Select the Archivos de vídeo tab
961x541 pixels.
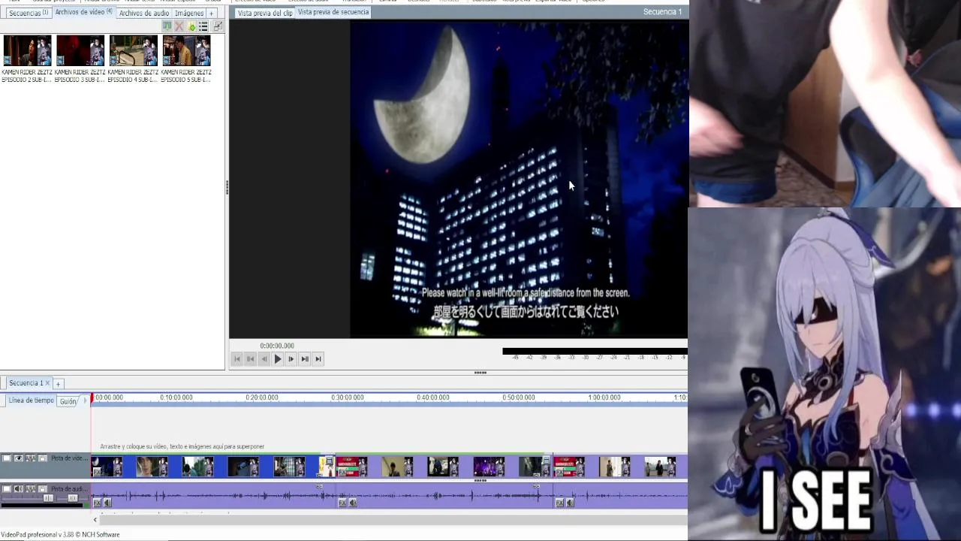point(84,12)
